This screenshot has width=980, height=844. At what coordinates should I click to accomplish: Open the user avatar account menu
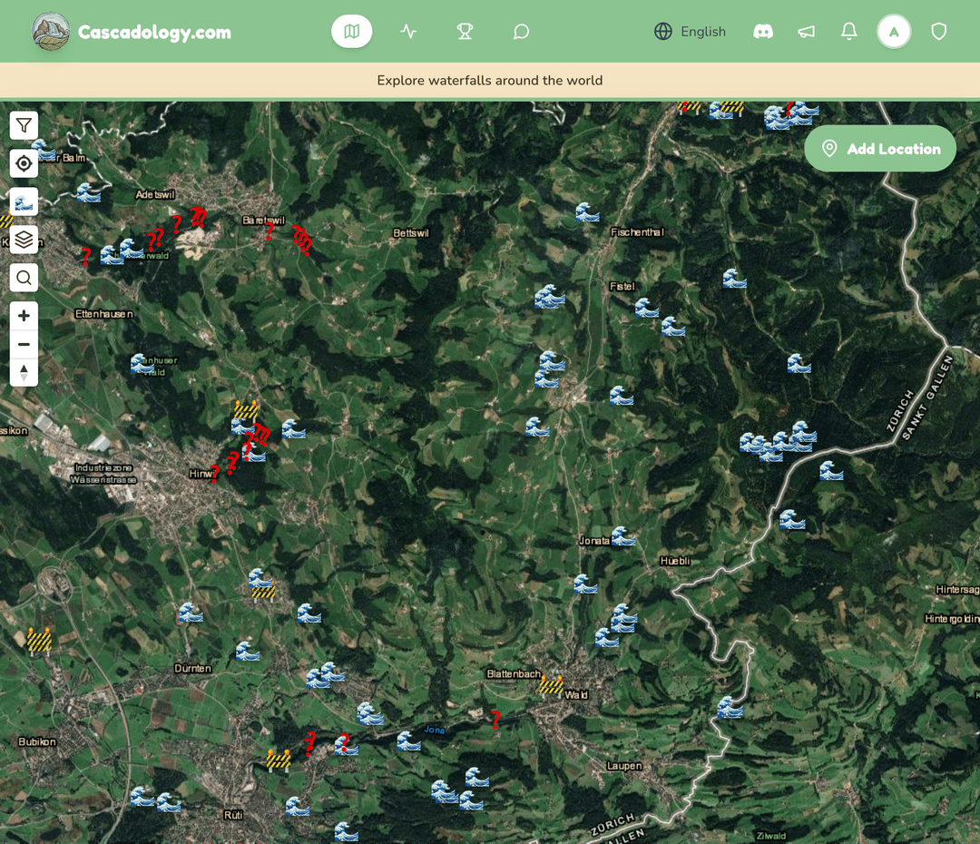(x=893, y=32)
